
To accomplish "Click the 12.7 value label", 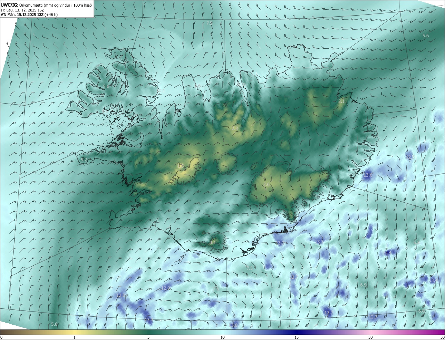I will click(373, 317).
